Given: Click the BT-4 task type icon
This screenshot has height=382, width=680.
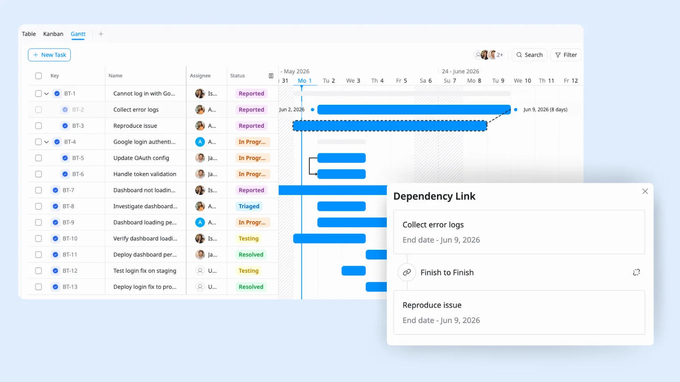Looking at the screenshot, I should point(57,142).
